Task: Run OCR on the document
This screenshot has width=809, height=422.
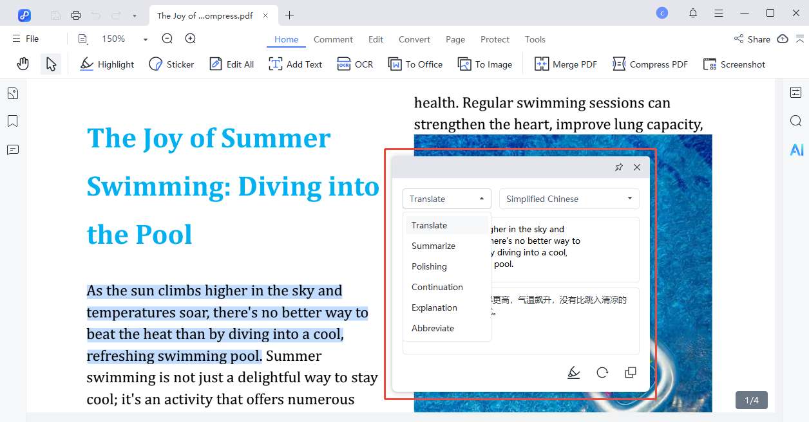Action: (355, 64)
